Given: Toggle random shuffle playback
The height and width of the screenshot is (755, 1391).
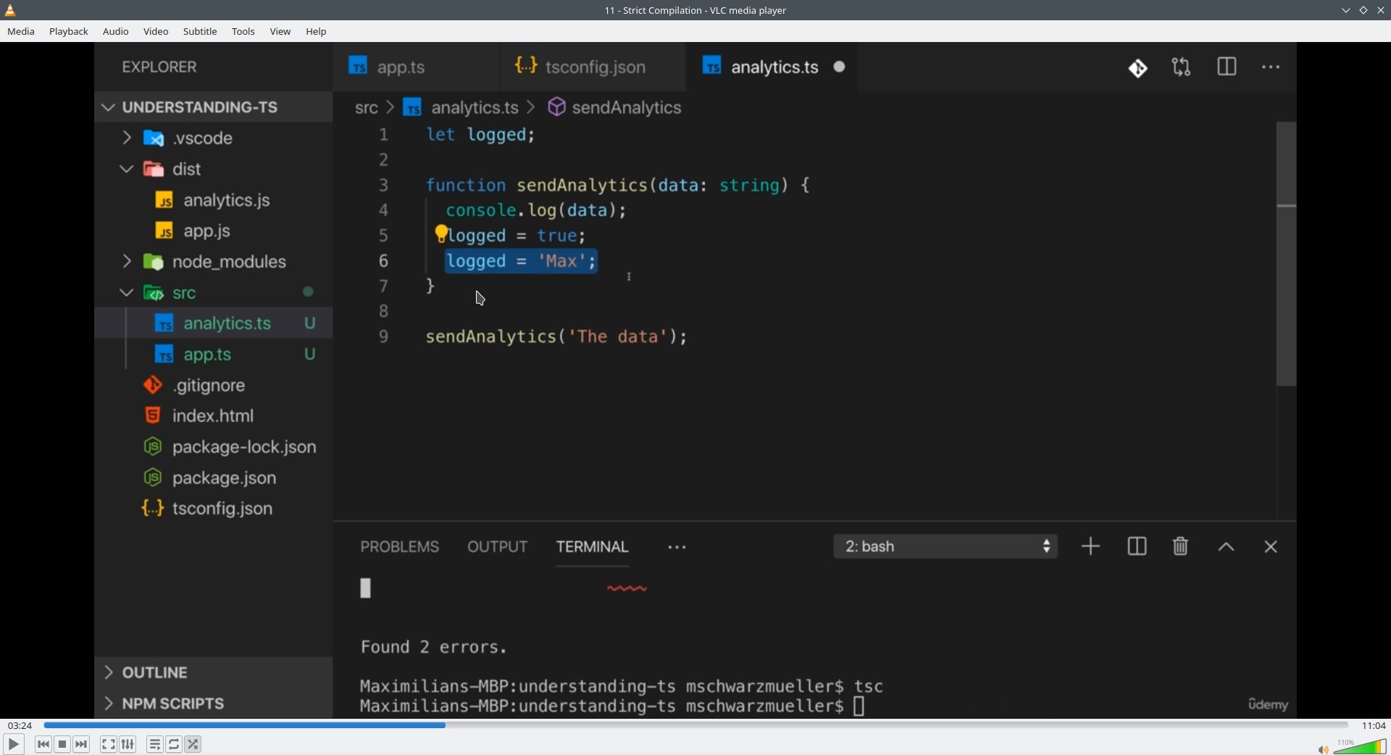Looking at the screenshot, I should [x=193, y=744].
